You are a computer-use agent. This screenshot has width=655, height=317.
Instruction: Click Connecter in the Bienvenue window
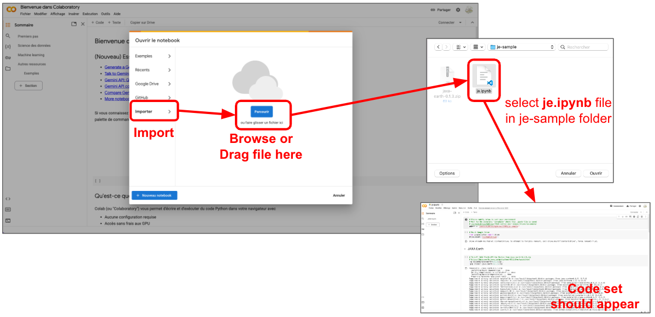446,22
